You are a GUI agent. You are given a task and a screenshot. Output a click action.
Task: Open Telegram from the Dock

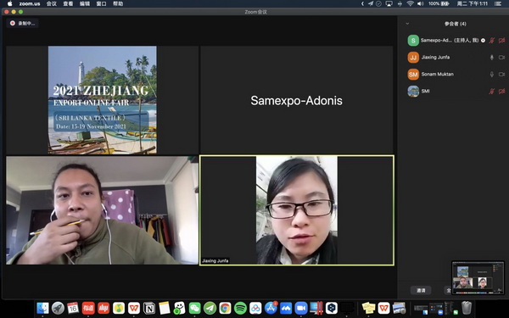pos(210,308)
